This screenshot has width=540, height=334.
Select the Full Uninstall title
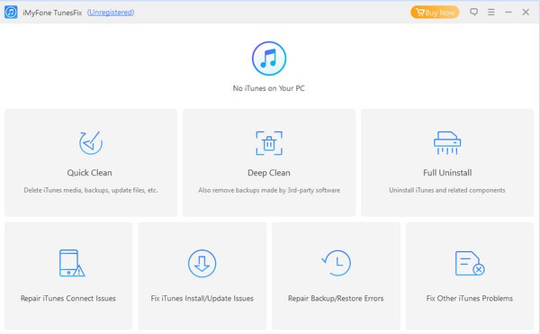coord(447,173)
